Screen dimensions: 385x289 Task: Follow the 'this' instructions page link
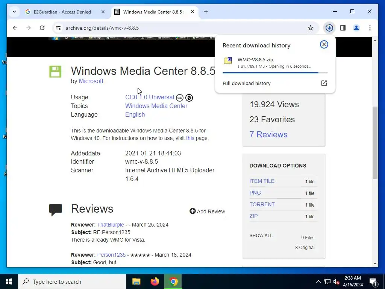(190, 138)
